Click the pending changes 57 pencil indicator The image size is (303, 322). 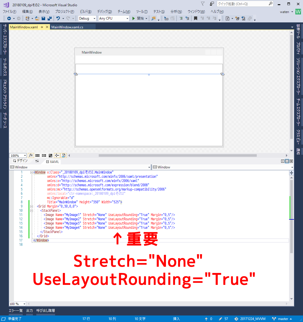tap(224, 319)
